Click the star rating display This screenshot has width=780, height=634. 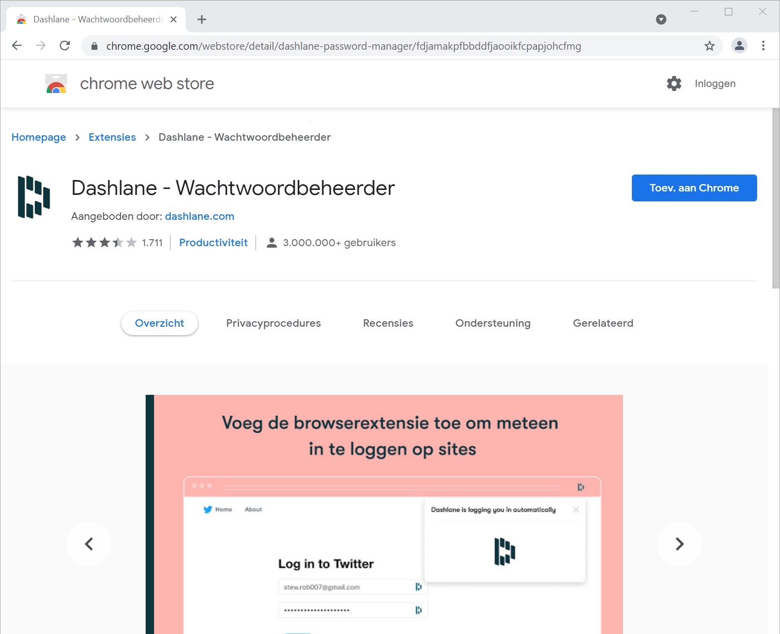tap(104, 243)
